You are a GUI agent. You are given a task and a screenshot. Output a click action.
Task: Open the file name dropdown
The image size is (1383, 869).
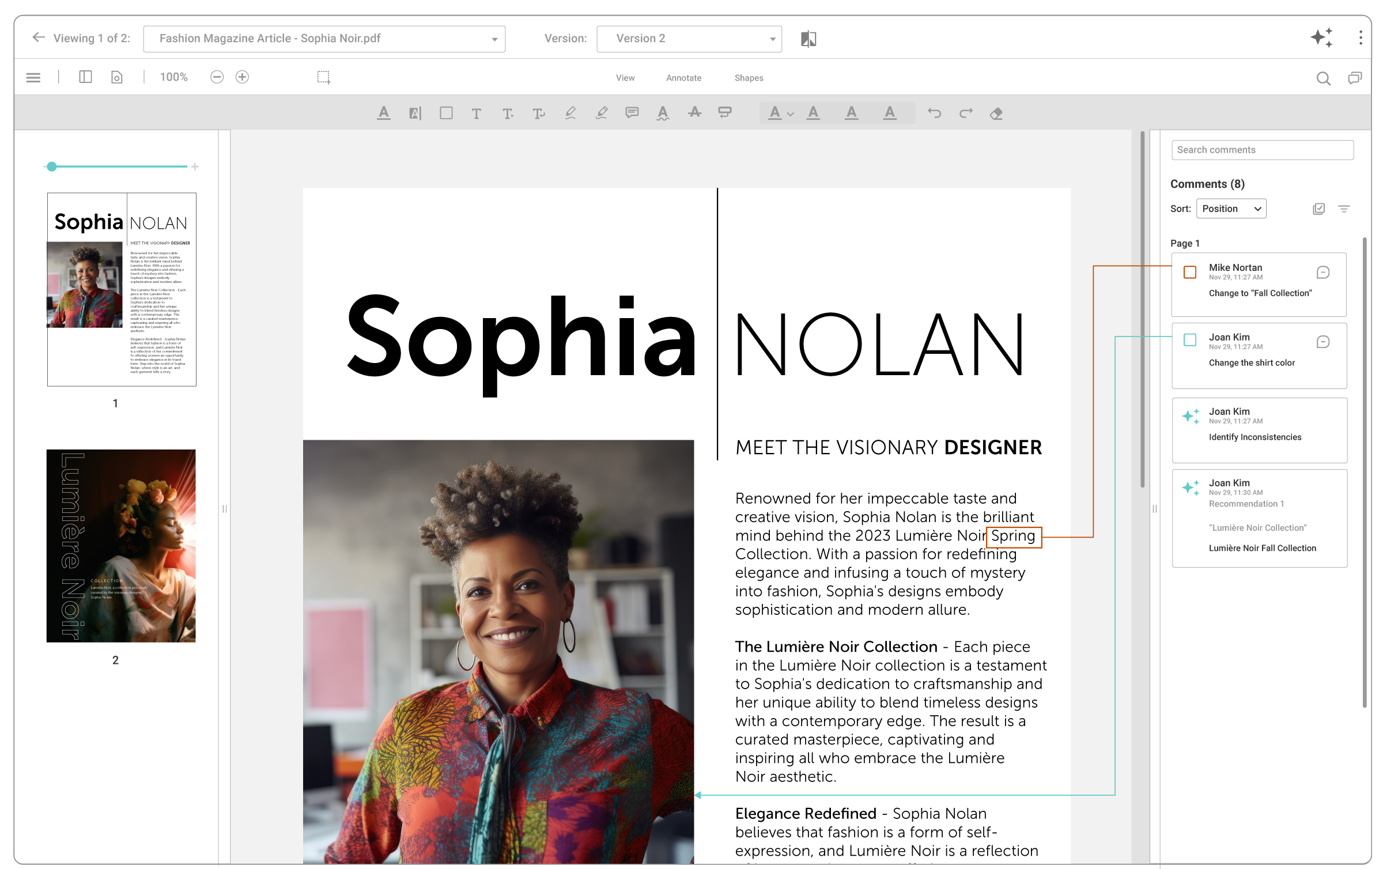[324, 39]
